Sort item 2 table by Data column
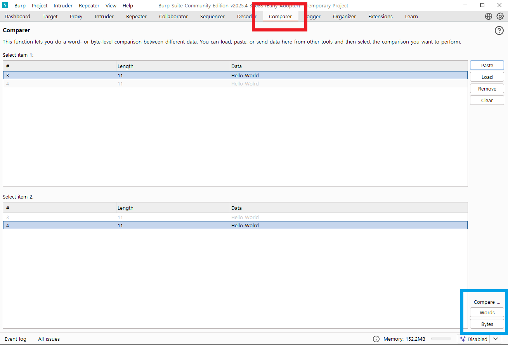 click(349, 208)
